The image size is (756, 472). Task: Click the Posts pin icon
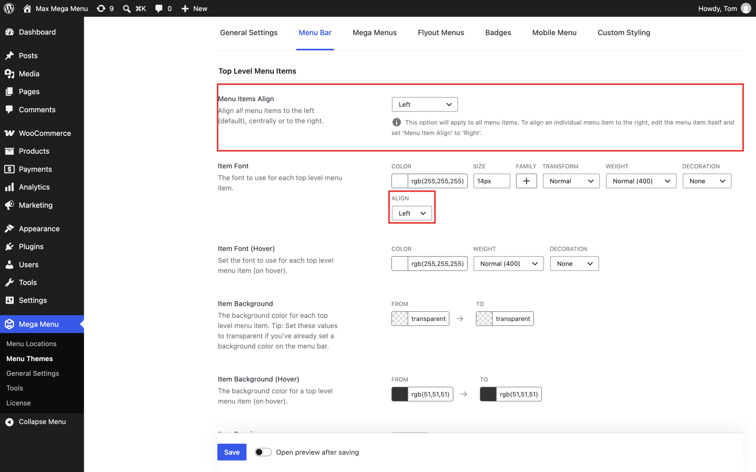(9, 55)
